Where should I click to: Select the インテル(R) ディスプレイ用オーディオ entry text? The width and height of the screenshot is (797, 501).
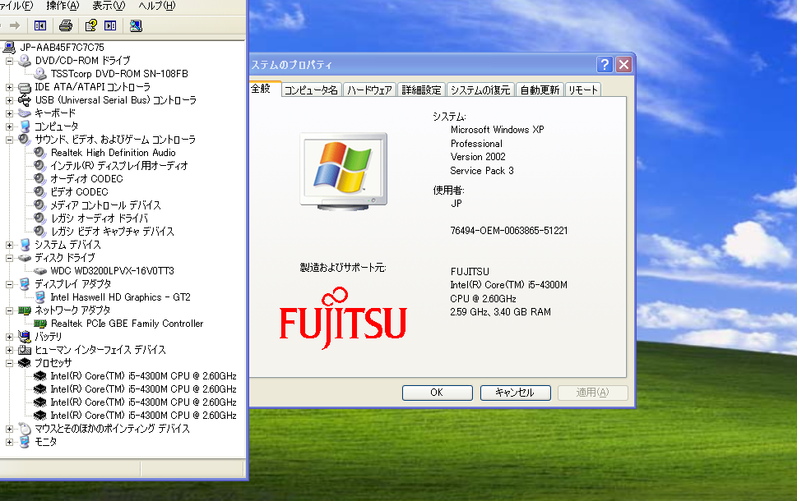point(119,165)
